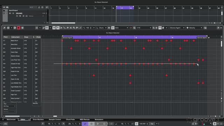Mute the DRUMS track
Viewport: 224px width, 126px height.
tap(10, 13)
